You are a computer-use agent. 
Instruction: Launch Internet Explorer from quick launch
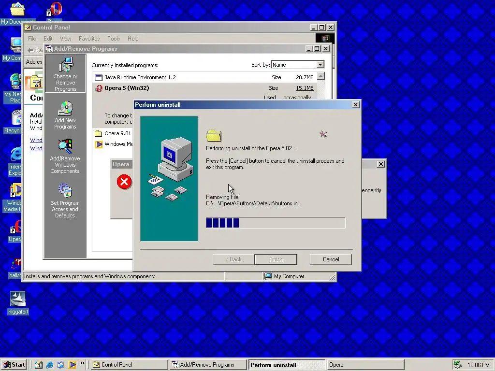(x=50, y=365)
